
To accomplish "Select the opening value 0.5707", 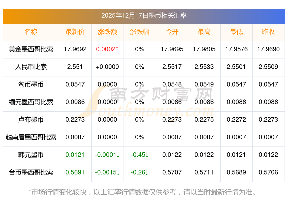I will [x=172, y=172].
